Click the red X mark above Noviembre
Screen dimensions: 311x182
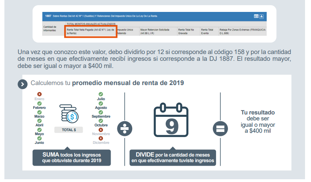101,130
